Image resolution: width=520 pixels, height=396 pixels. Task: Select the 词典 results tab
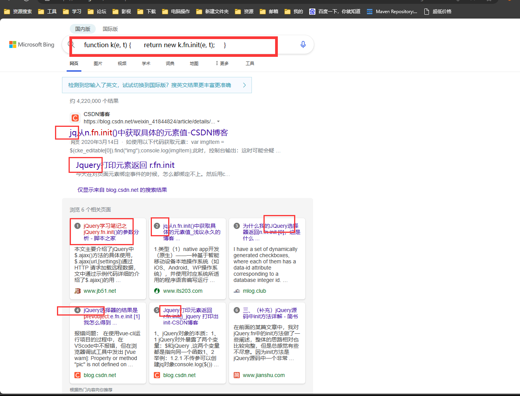pos(170,63)
